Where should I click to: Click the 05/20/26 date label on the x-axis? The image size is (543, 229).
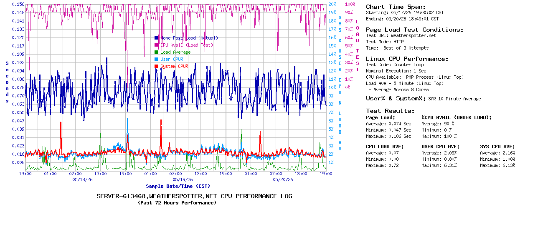(283, 179)
